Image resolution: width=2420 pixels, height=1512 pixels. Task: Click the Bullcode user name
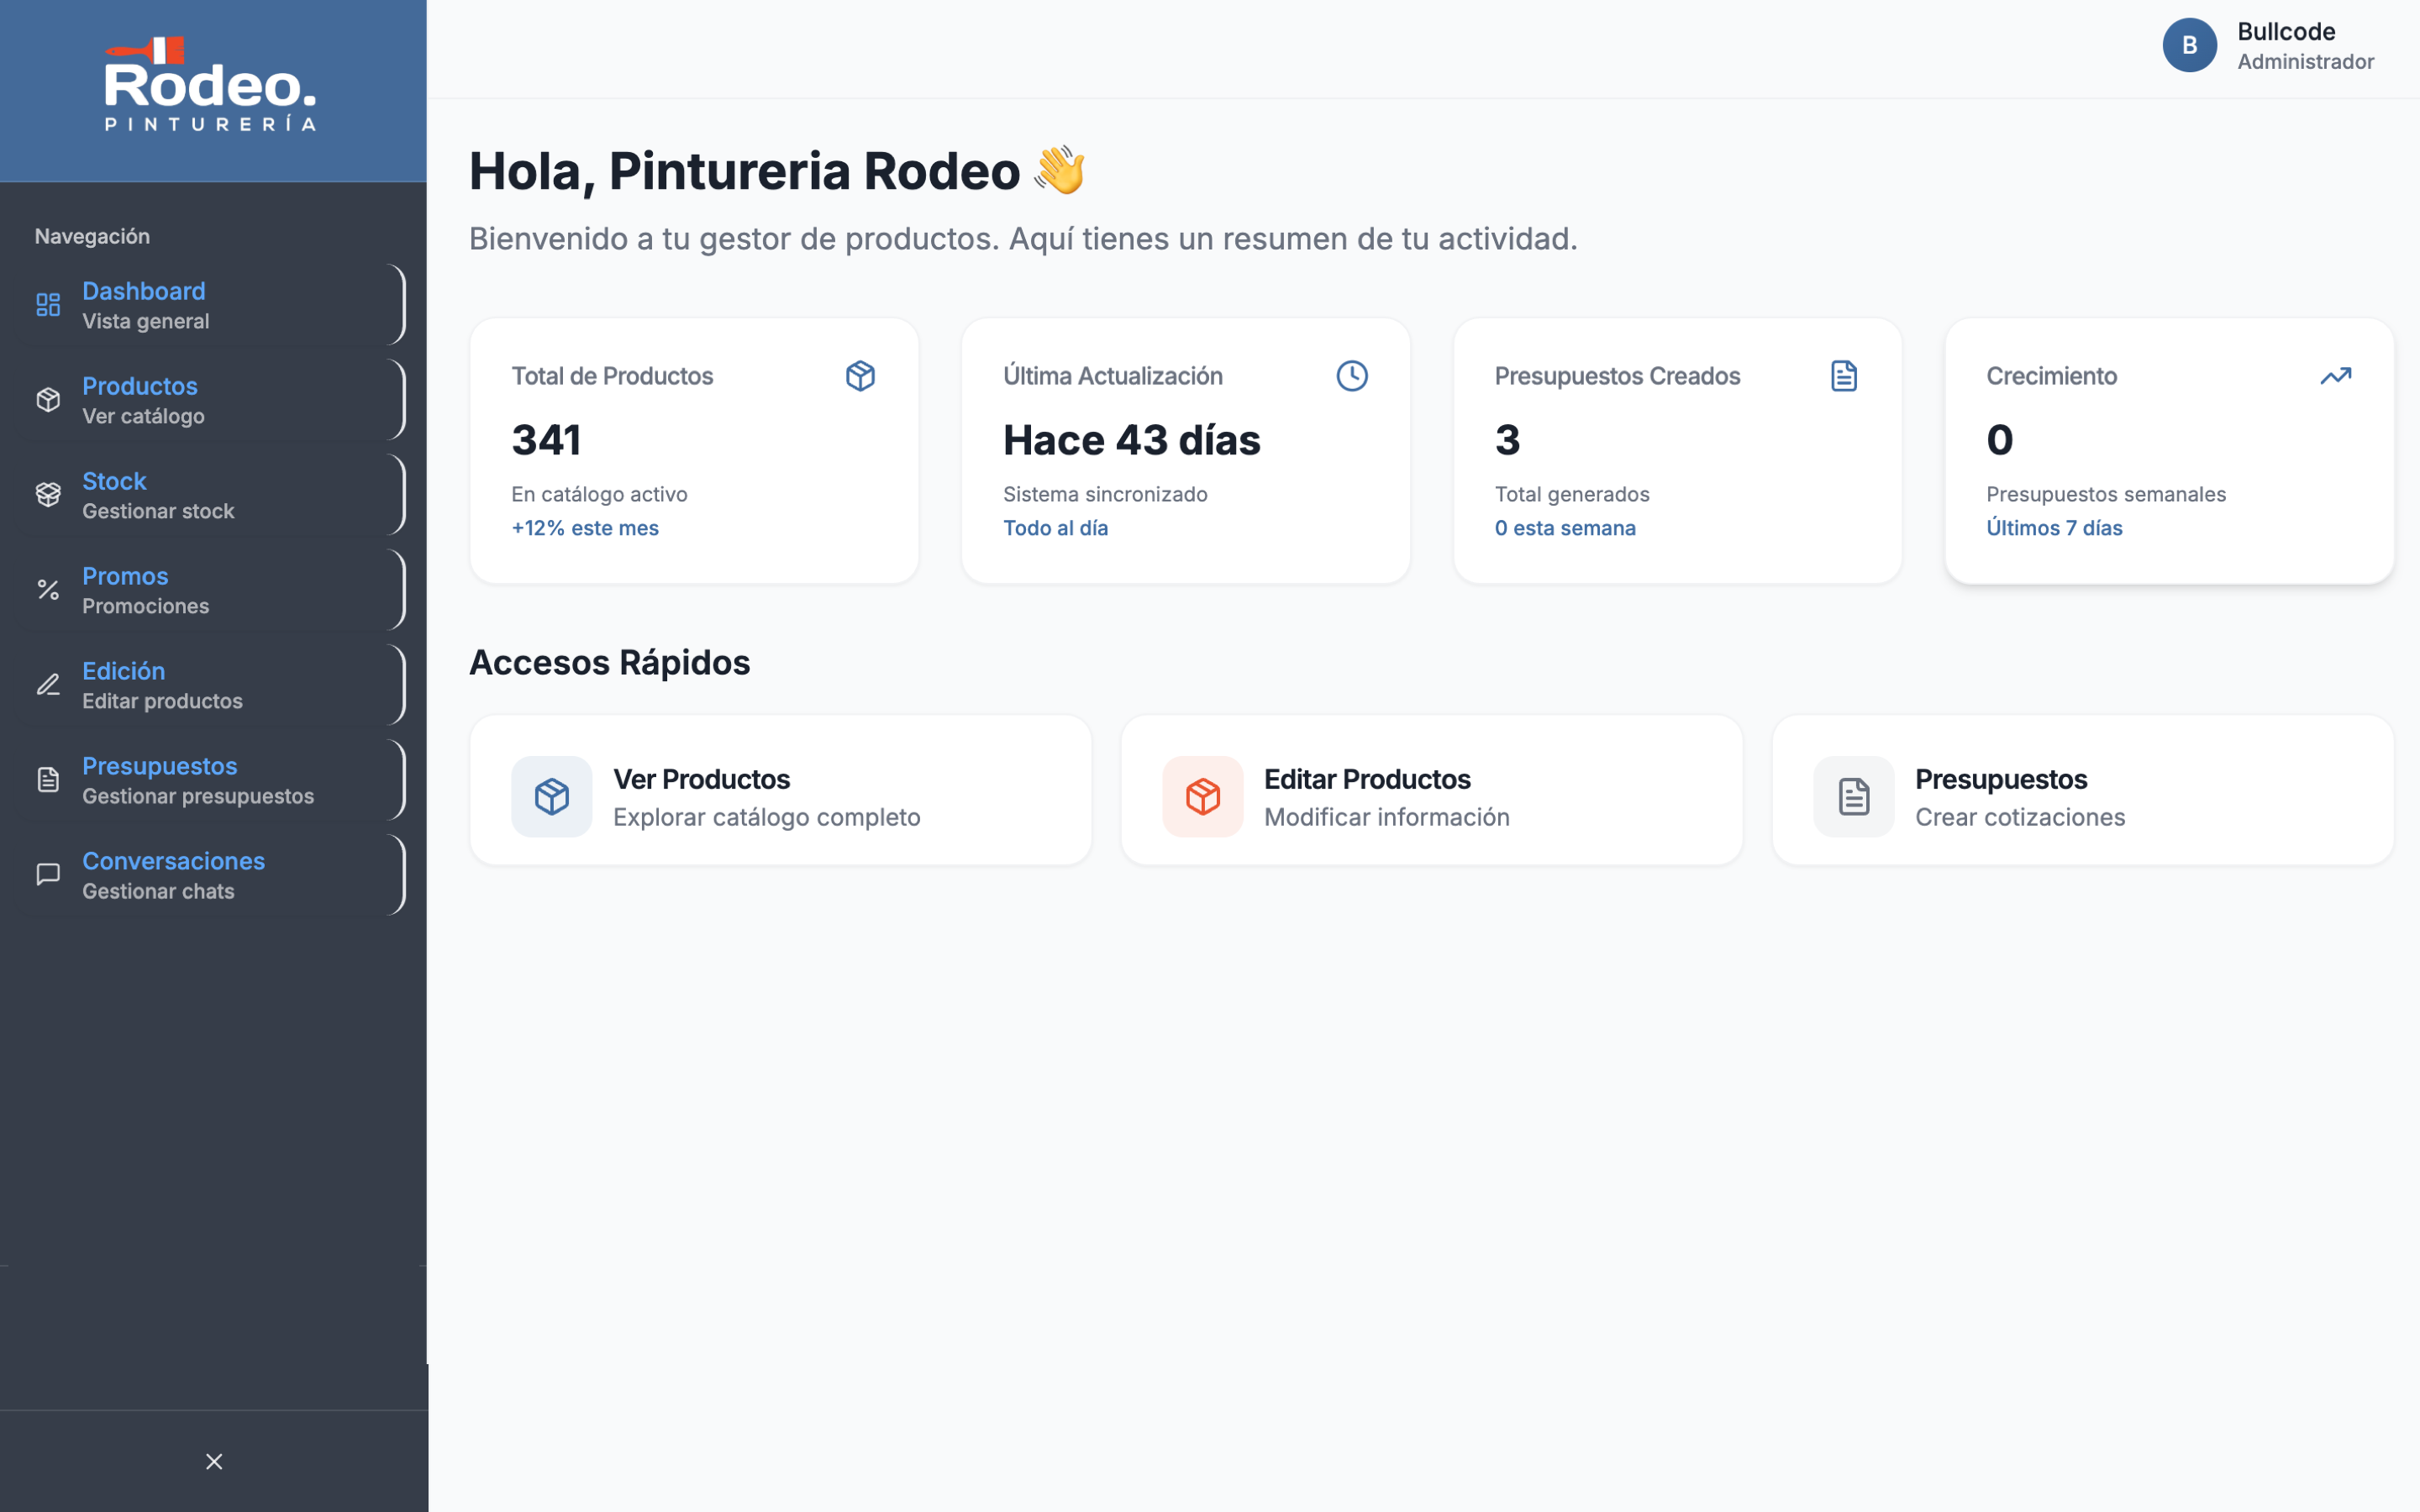[x=2286, y=31]
